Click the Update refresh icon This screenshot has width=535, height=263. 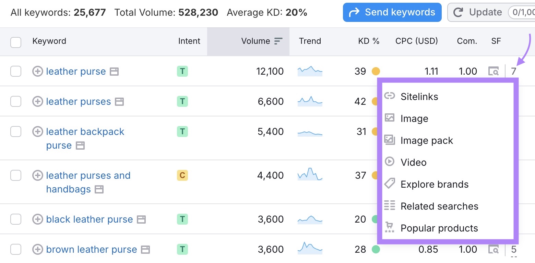point(459,12)
